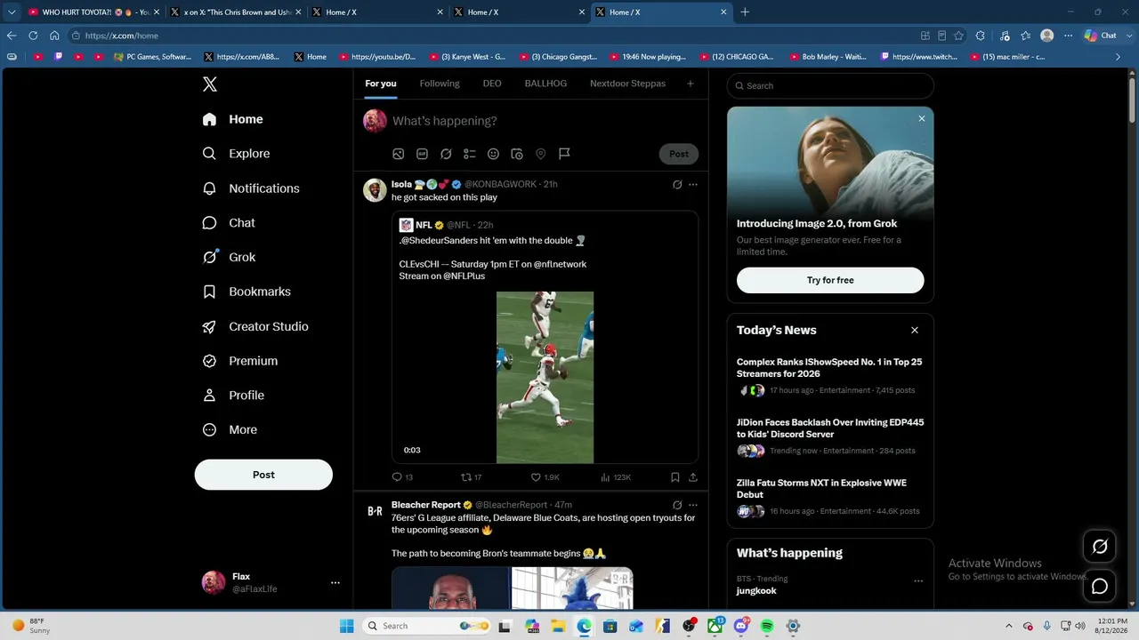Repost Isola's post
This screenshot has height=640, width=1139.
coord(472,477)
